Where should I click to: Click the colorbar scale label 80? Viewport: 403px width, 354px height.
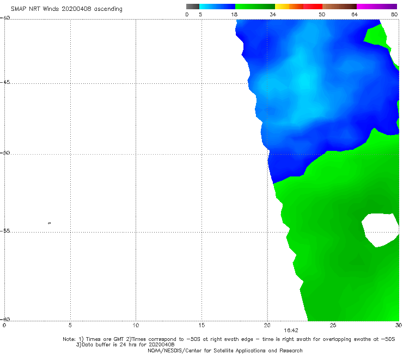click(394, 14)
